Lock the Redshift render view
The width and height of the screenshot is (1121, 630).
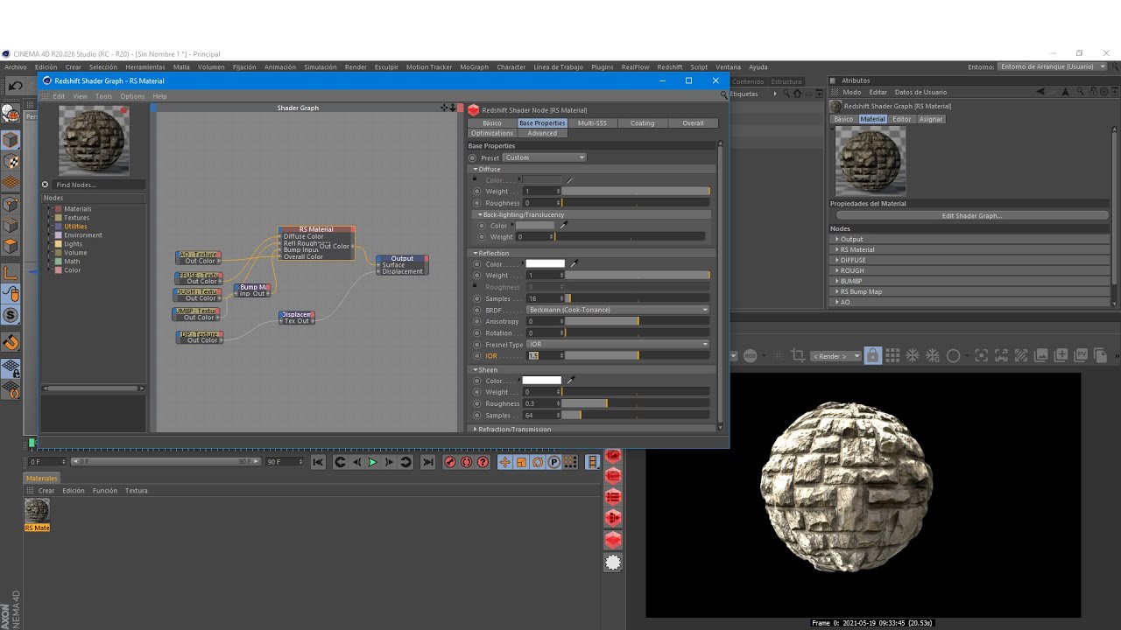coord(872,355)
